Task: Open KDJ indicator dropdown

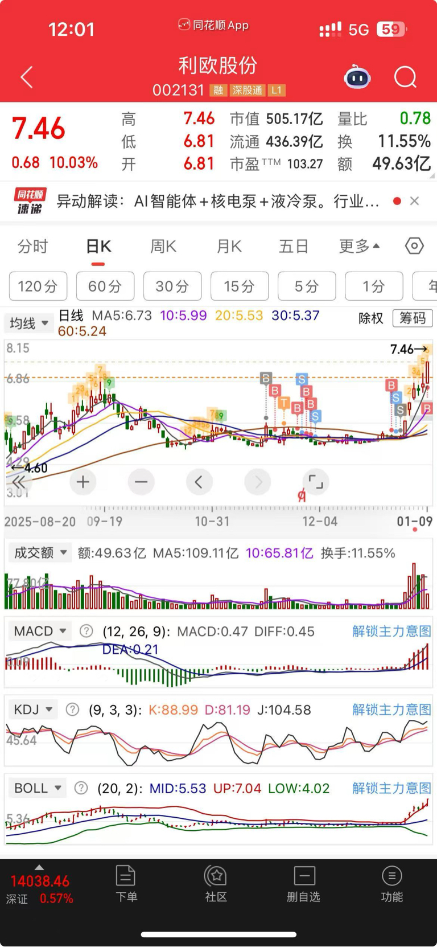Action: (x=33, y=710)
